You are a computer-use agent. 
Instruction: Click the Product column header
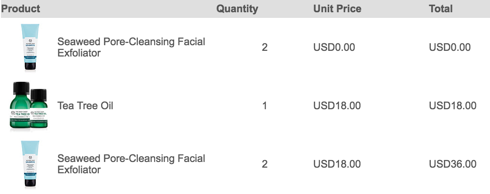click(x=21, y=8)
